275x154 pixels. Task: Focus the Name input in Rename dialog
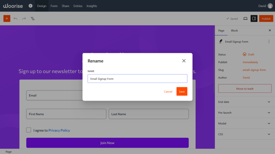pyautogui.click(x=137, y=79)
